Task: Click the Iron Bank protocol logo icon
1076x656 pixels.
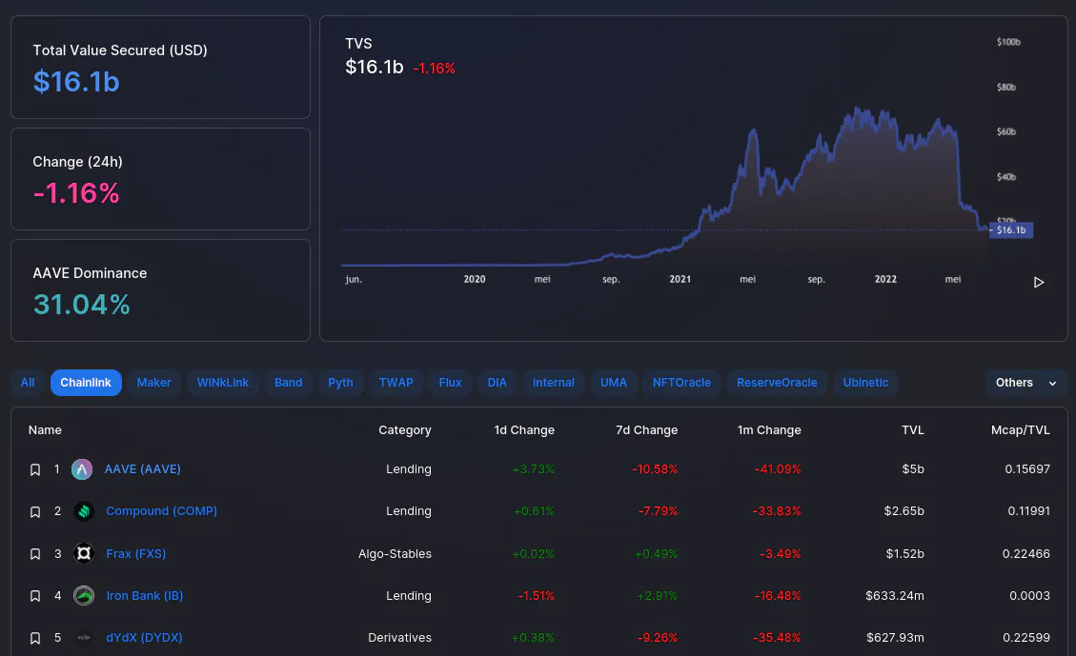Action: [84, 596]
